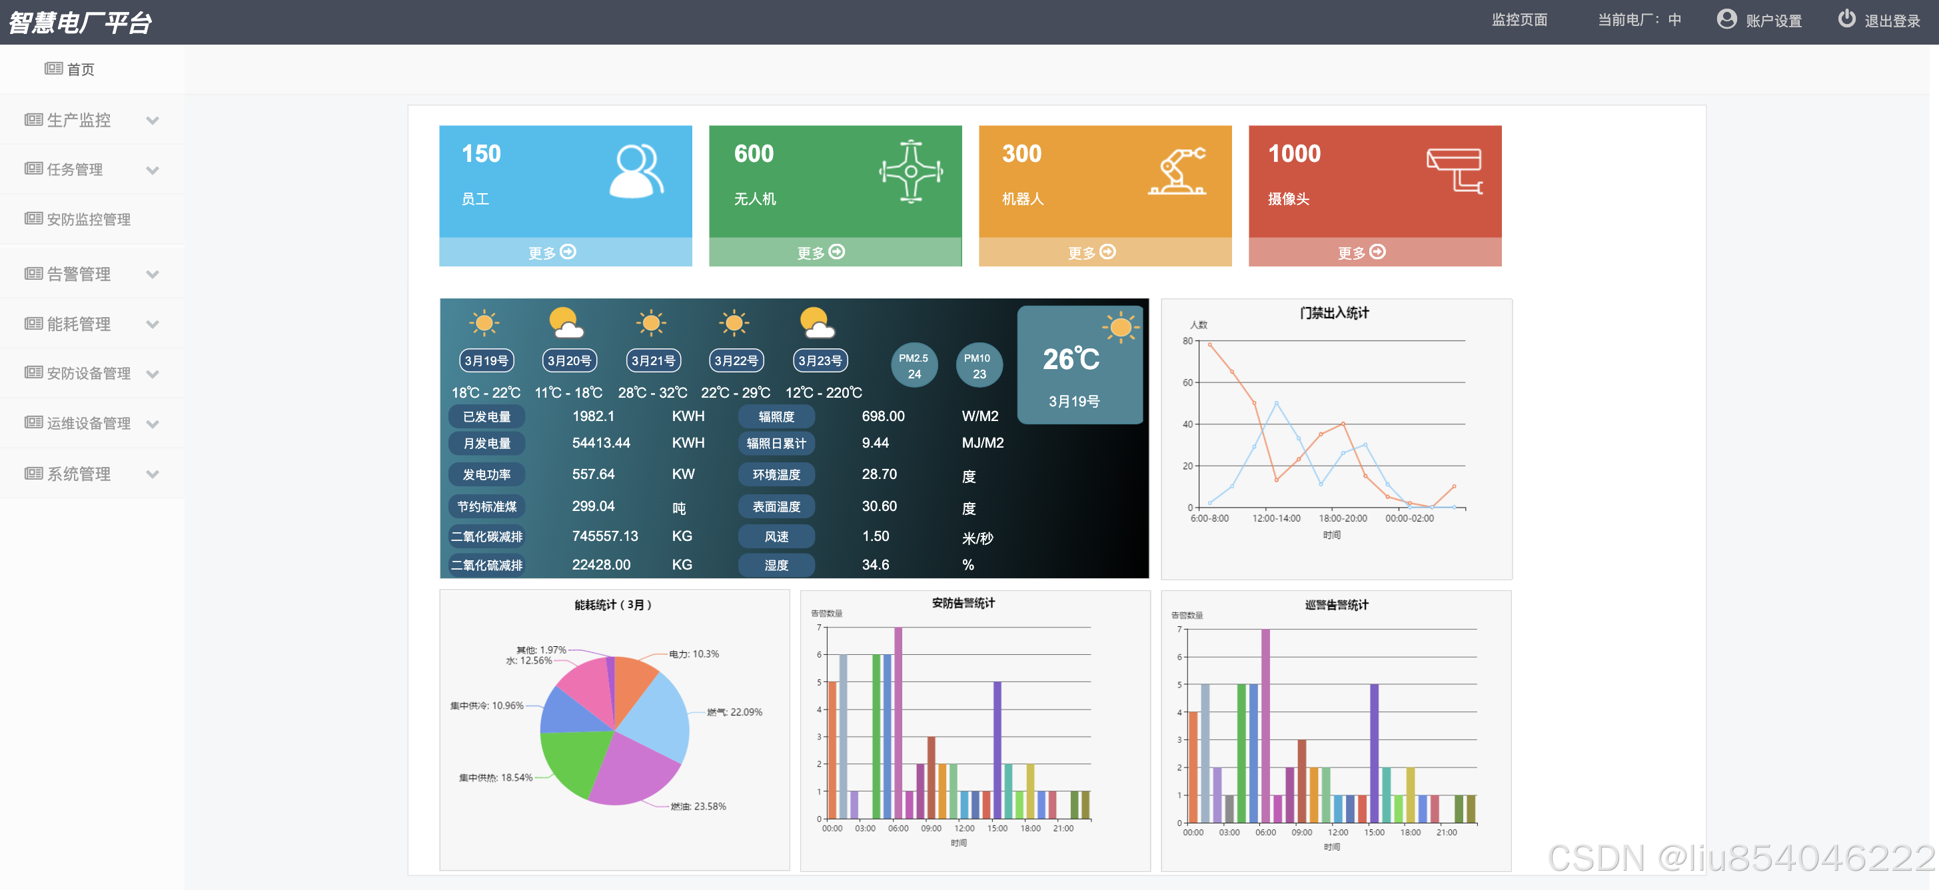This screenshot has height=890, width=1939.
Task: Click the PM2.5 indicator circle
Action: point(914,366)
